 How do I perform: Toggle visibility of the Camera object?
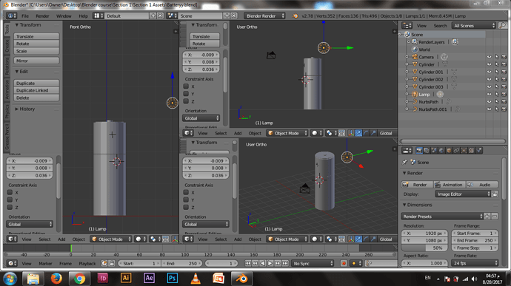coord(489,57)
